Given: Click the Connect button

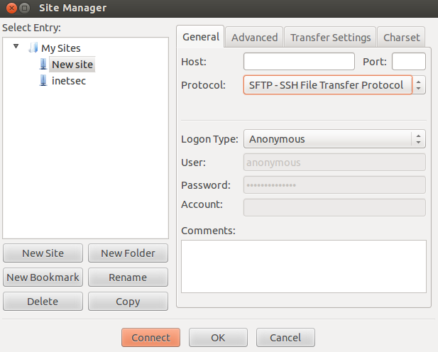Looking at the screenshot, I should (150, 338).
